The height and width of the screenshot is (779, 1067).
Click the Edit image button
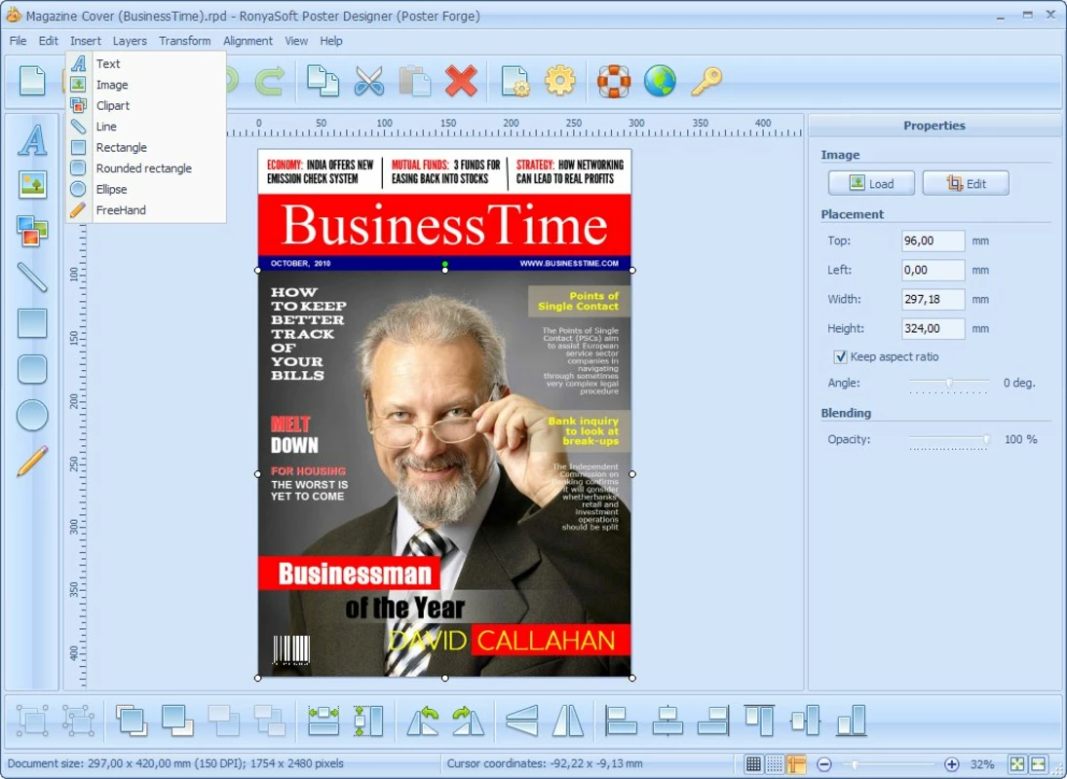click(966, 183)
